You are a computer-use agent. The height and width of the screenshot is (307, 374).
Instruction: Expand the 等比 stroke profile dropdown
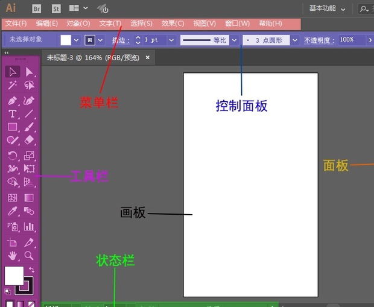(233, 40)
